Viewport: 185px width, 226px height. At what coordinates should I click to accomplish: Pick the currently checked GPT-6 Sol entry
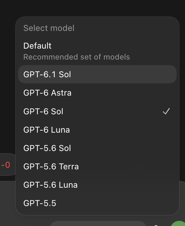tap(97, 111)
